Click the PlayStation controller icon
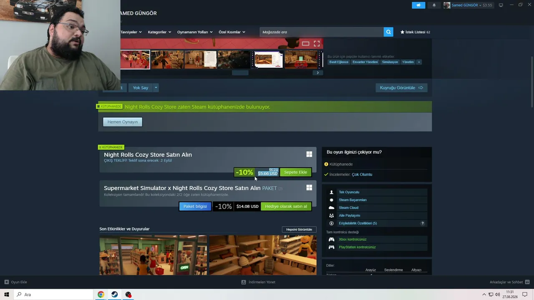 point(332,247)
